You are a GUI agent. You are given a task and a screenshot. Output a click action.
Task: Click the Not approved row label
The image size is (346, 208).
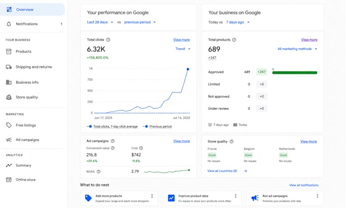coord(219,97)
